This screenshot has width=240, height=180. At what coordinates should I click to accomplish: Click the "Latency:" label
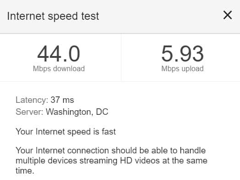pyautogui.click(x=32, y=100)
